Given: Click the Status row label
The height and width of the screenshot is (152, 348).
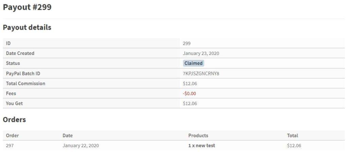Looking at the screenshot, I should pos(13,63).
